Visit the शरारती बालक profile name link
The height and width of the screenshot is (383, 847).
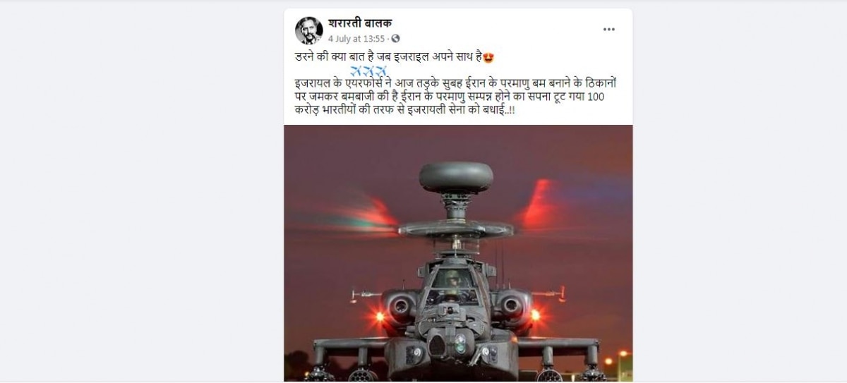361,23
